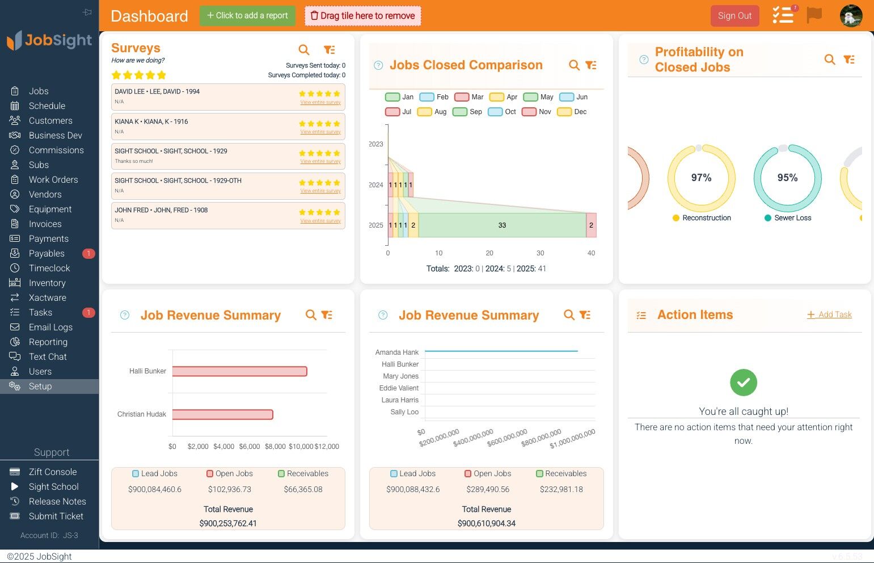Open the task checklist icon in header
This screenshot has width=874, height=563.
coord(783,15)
